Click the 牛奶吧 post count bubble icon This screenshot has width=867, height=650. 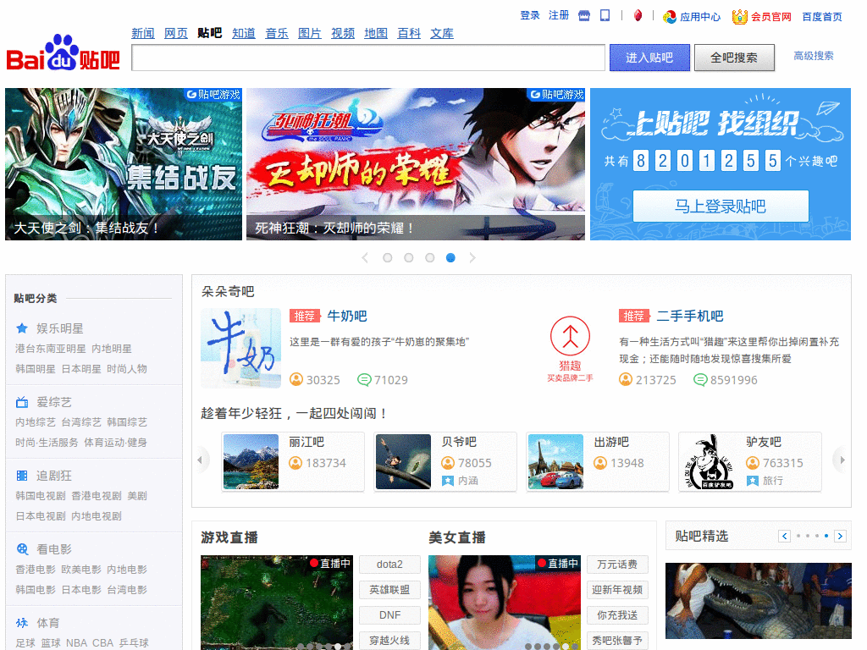pos(364,380)
